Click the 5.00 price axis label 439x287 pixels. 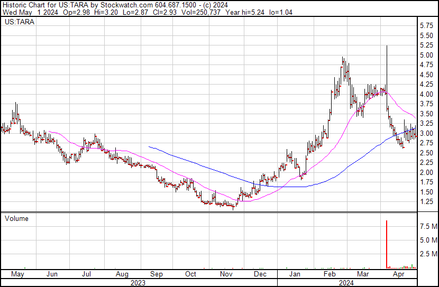click(x=427, y=55)
